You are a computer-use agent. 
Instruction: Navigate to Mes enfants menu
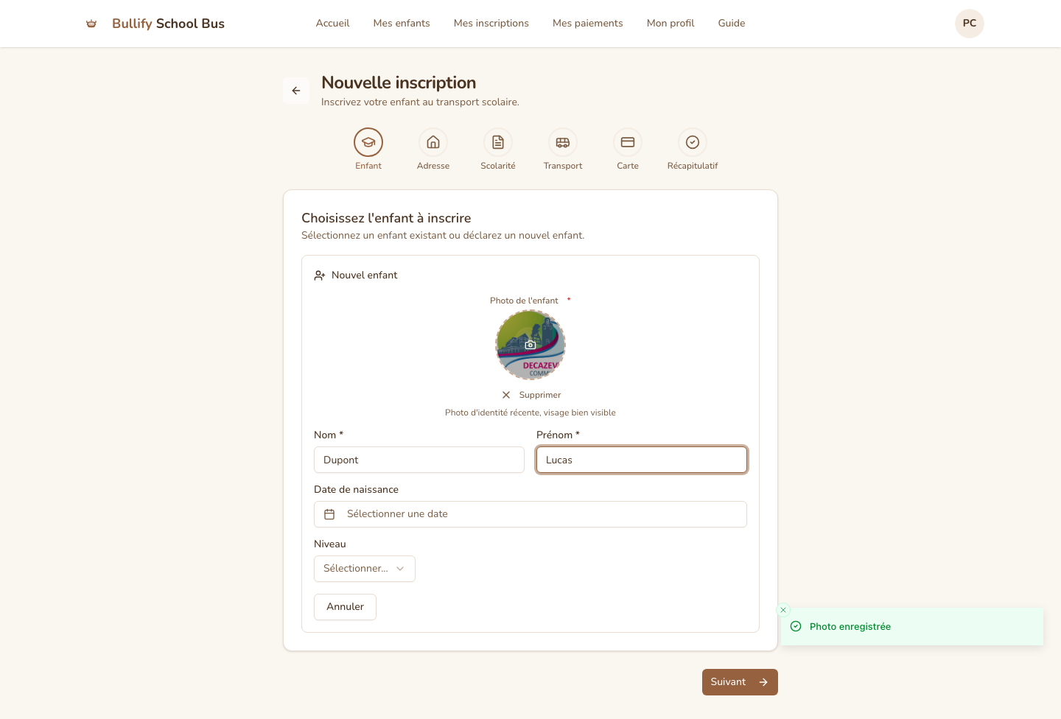pos(402,24)
